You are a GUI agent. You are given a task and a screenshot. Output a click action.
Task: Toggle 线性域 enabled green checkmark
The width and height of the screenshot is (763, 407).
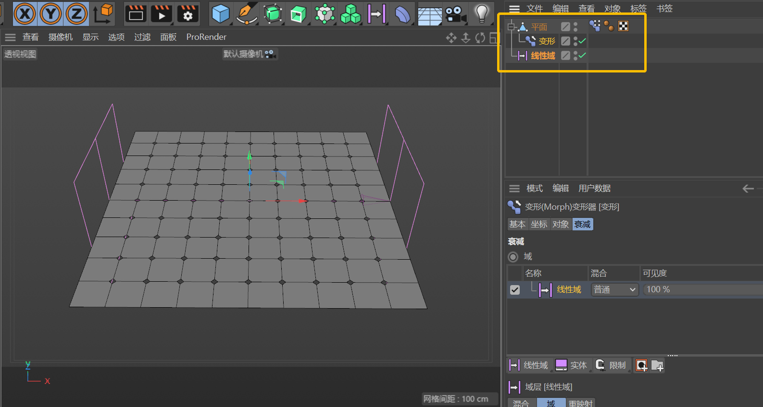pyautogui.click(x=582, y=56)
